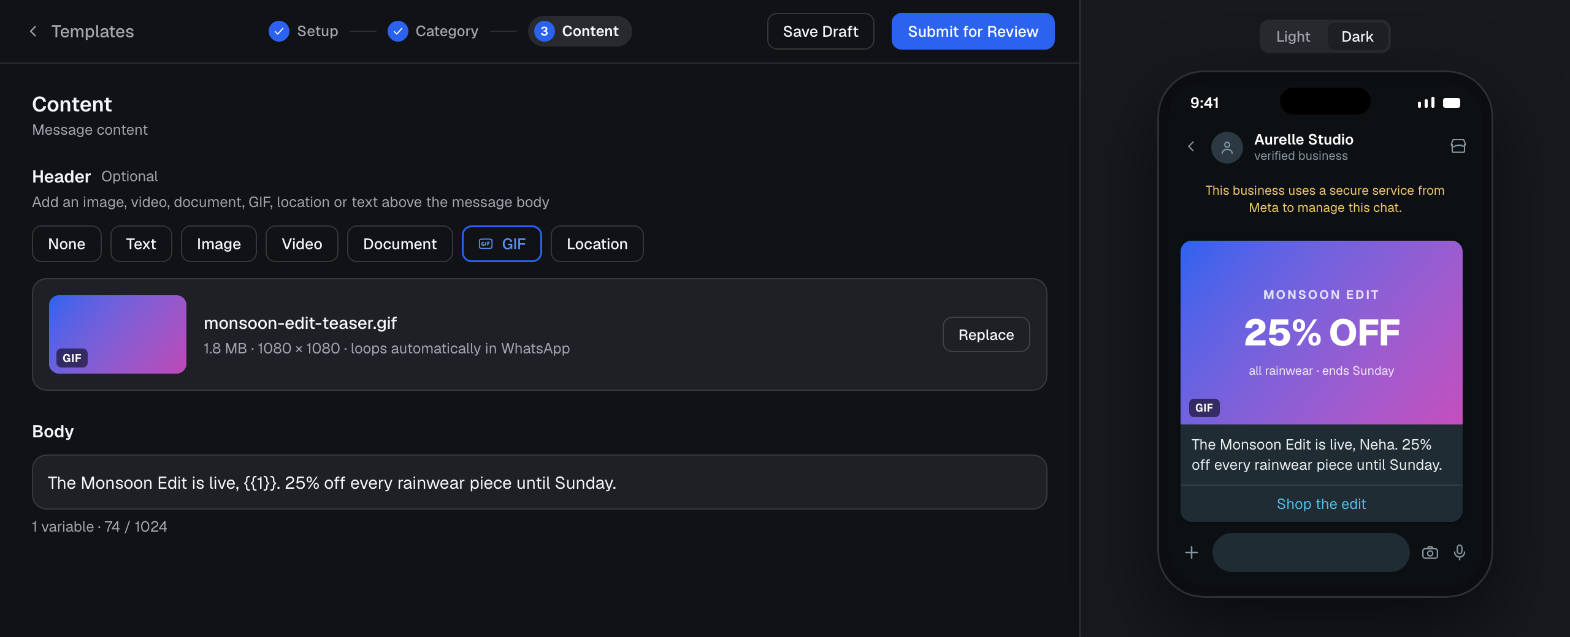Choose Text as header type
Image resolution: width=1570 pixels, height=637 pixels.
141,244
